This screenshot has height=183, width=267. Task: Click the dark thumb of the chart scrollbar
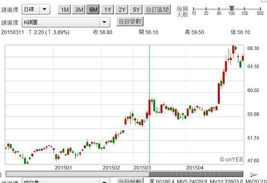[x=196, y=174]
